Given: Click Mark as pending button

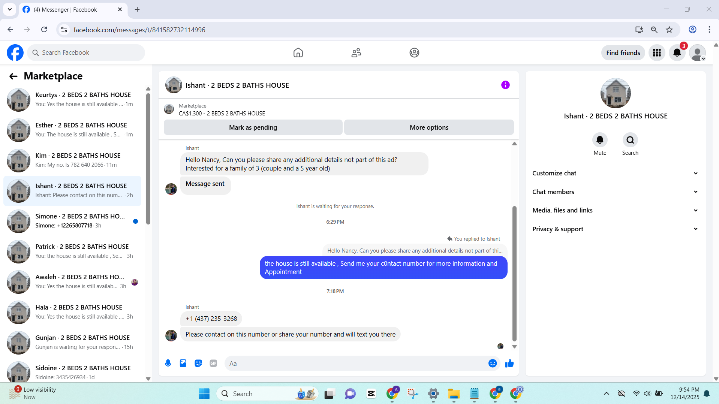Looking at the screenshot, I should [x=253, y=127].
